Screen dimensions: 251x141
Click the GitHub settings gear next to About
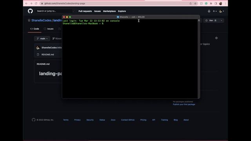point(216,38)
